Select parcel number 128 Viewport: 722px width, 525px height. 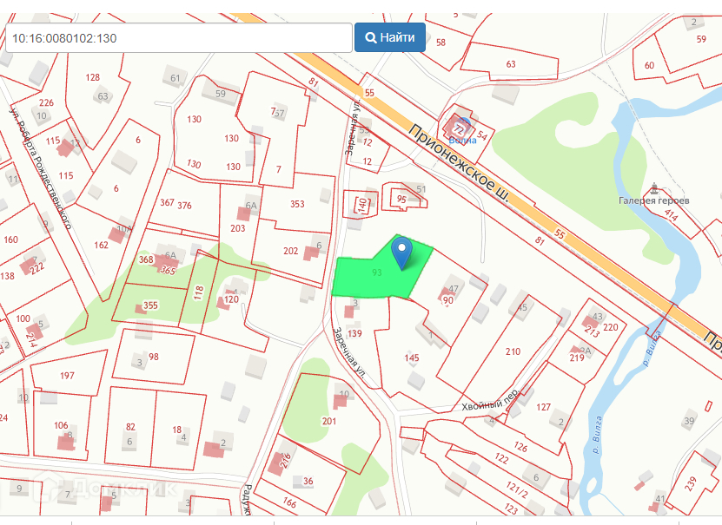(93, 77)
